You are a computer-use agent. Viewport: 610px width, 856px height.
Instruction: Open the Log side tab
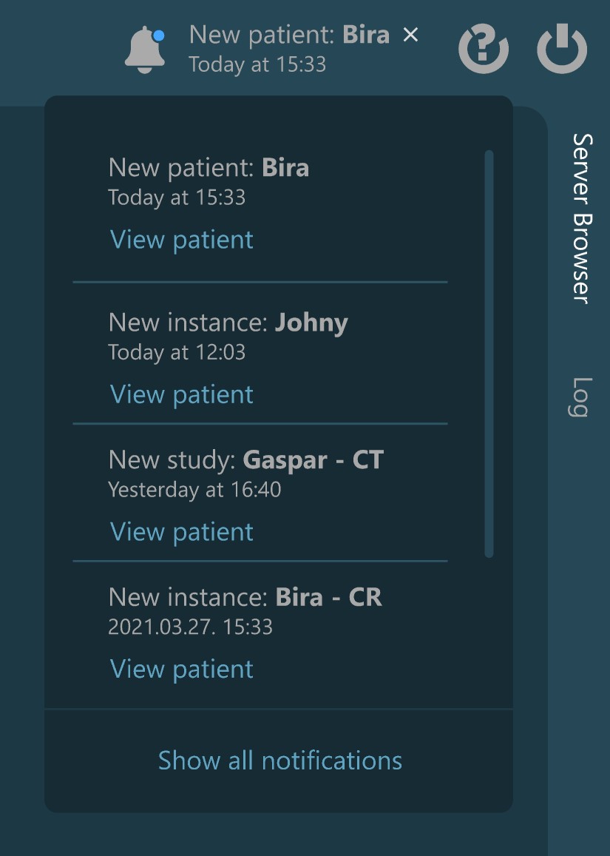click(x=583, y=397)
